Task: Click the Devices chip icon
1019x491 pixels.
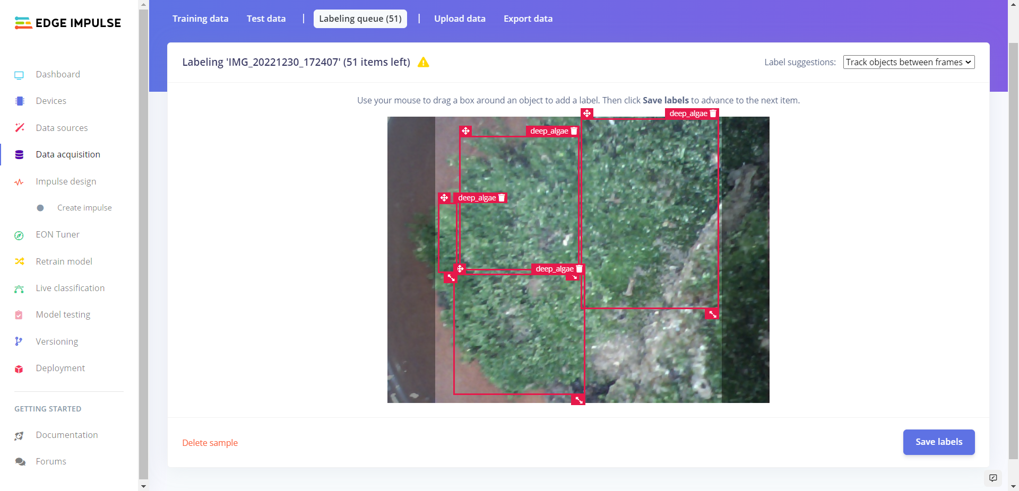Action: 20,101
